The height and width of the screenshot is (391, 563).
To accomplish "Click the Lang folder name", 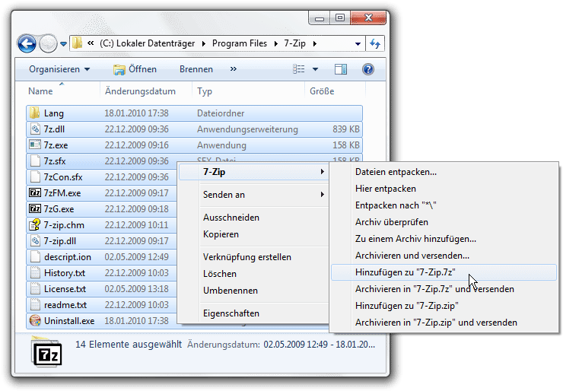I will click(x=54, y=113).
